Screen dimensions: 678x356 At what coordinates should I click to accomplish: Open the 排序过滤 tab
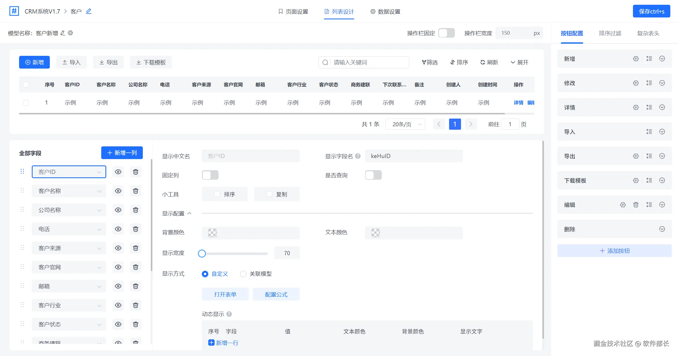[610, 33]
